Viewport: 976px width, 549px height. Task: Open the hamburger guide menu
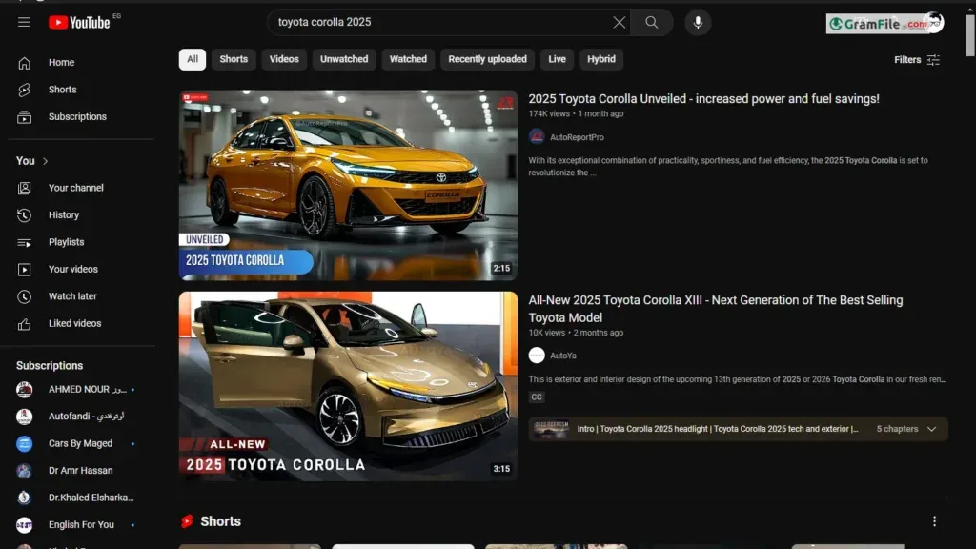24,23
